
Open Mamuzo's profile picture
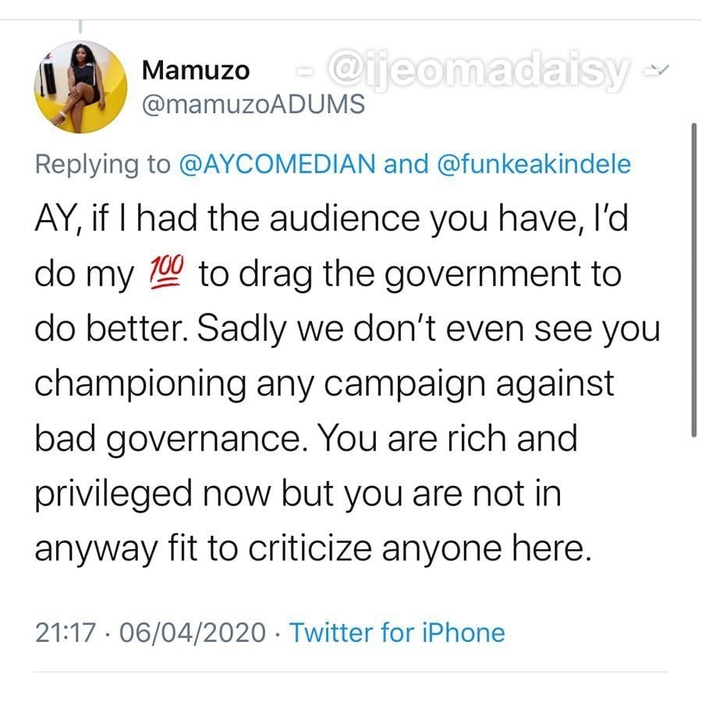[81, 87]
